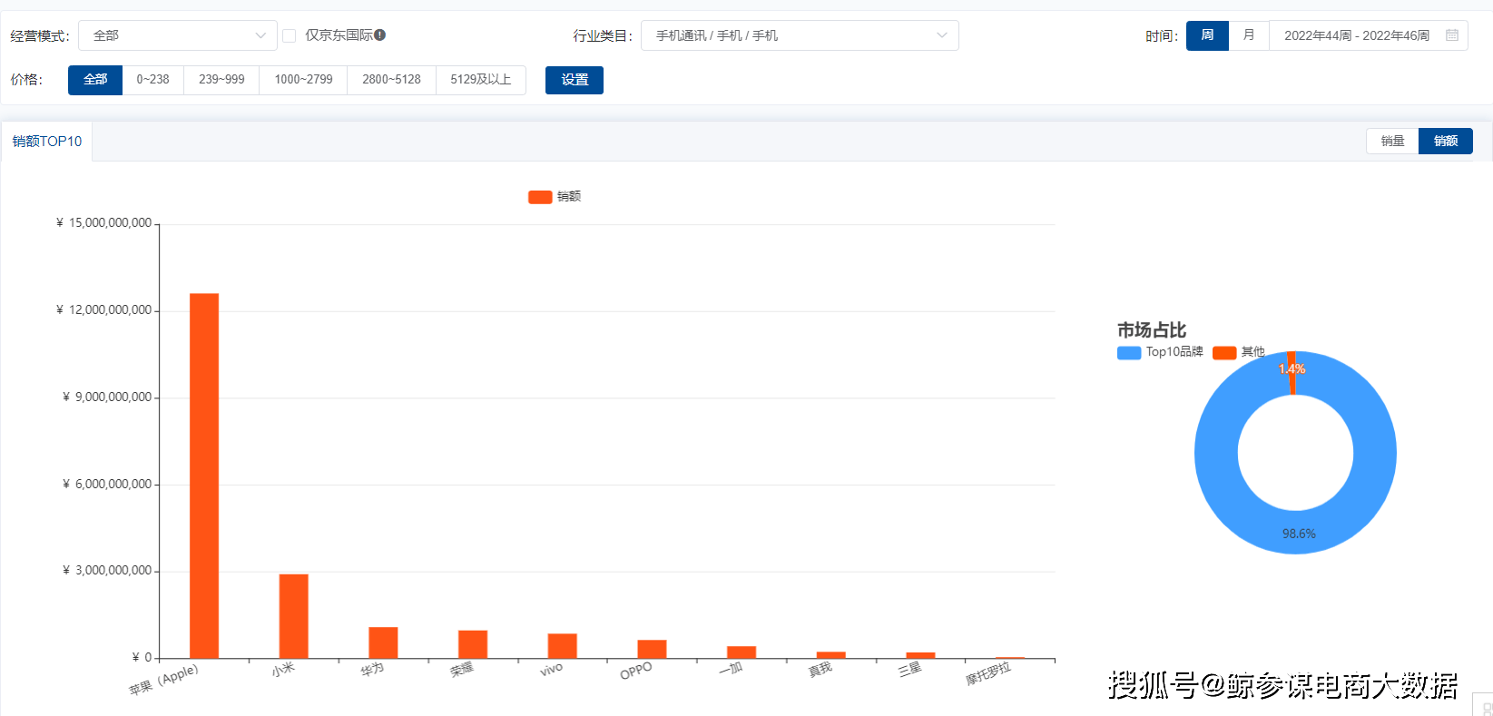Click the vivo bar in chart
1493x716 pixels.
(563, 646)
